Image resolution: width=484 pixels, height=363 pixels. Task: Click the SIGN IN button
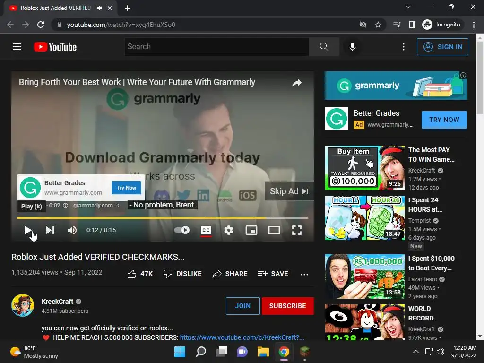coord(442,47)
